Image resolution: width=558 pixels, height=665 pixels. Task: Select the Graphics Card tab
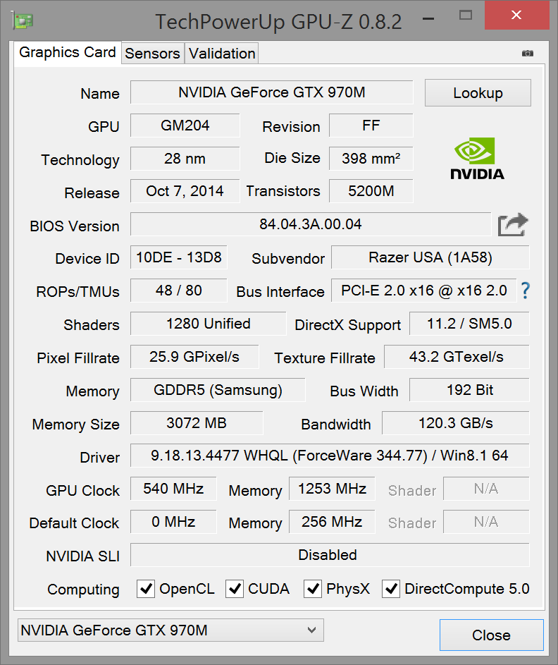[68, 52]
